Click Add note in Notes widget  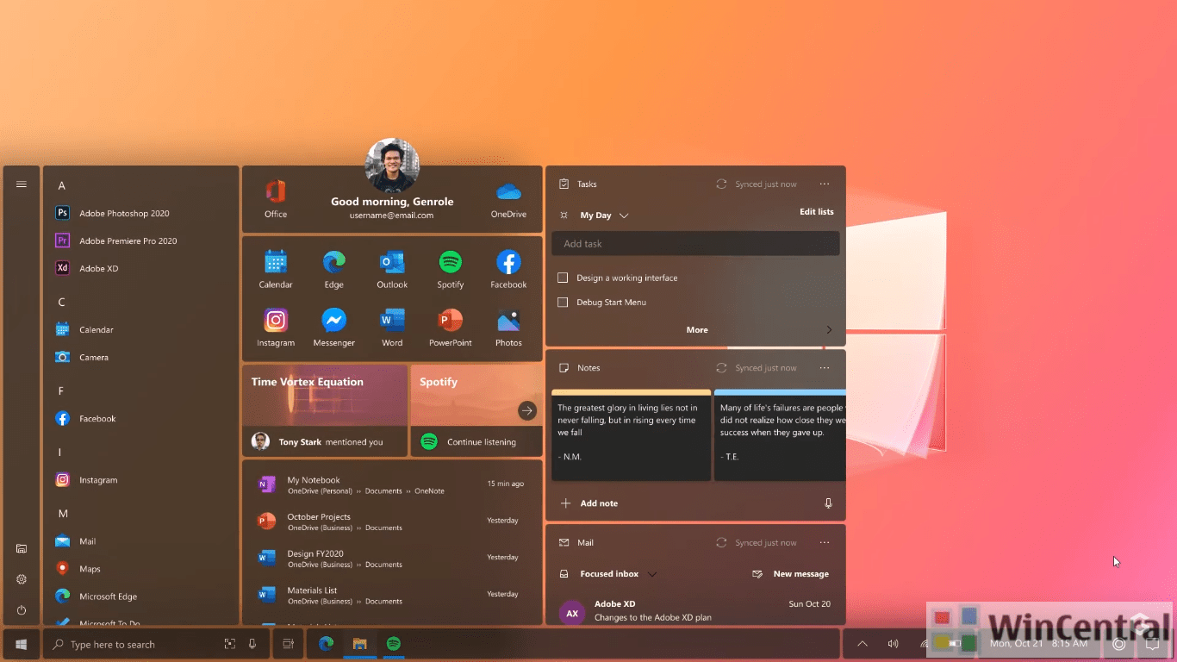tap(589, 503)
